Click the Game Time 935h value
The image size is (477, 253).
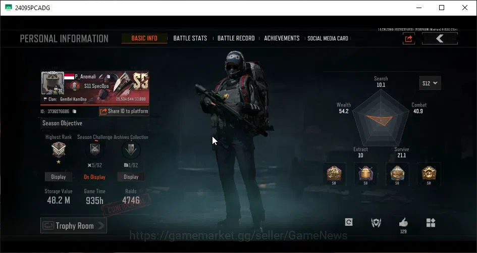(94, 200)
